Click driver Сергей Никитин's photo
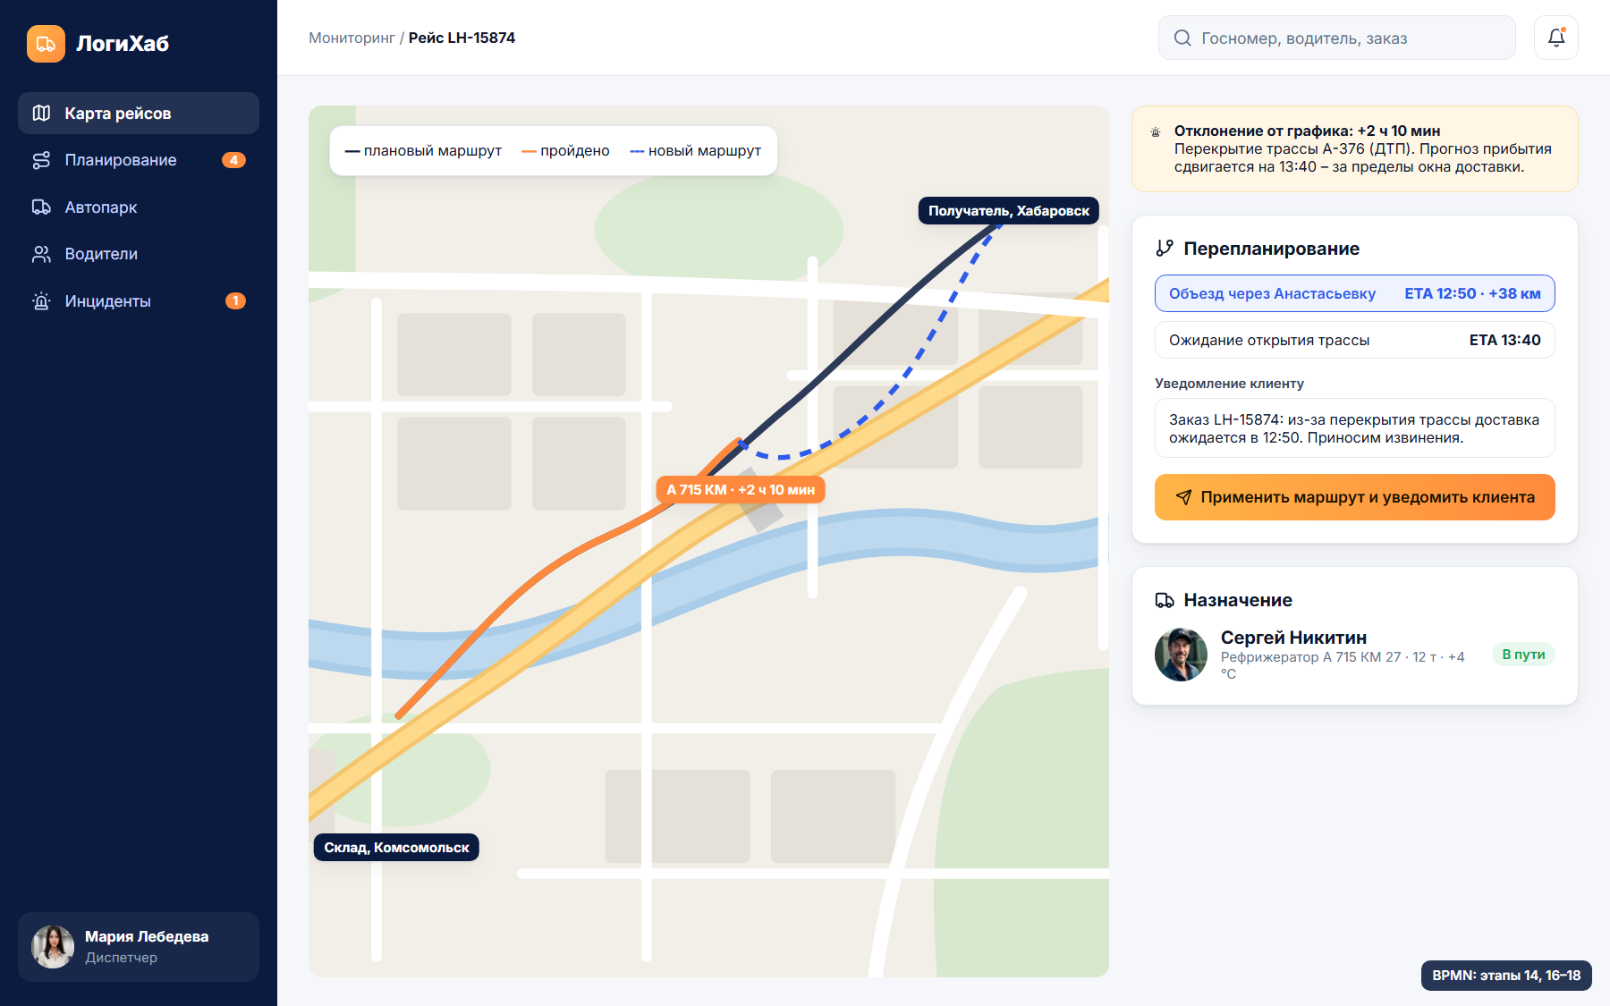 point(1182,655)
